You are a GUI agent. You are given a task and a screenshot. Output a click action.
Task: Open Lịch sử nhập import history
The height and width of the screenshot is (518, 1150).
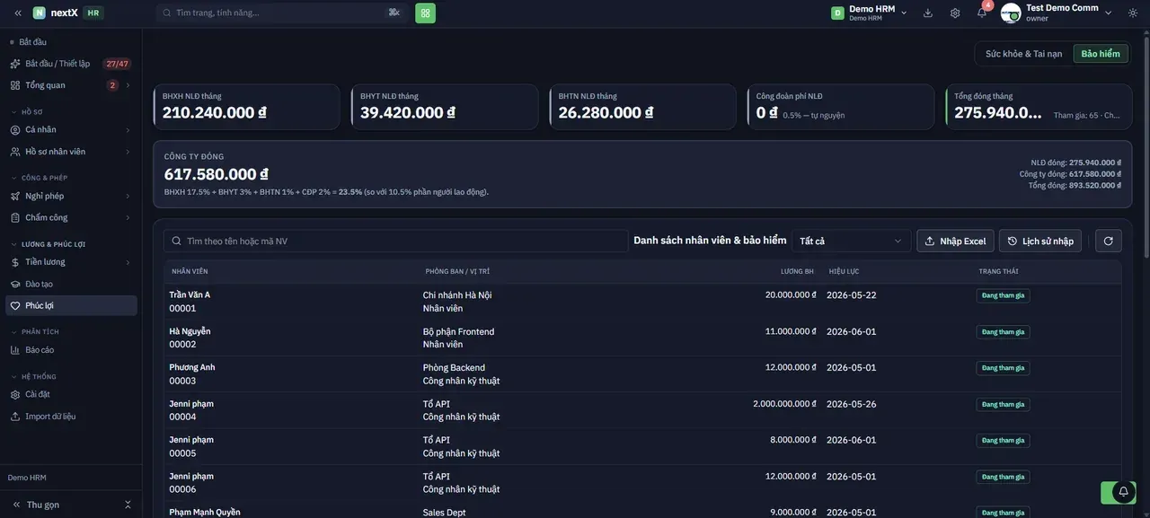click(x=1040, y=241)
